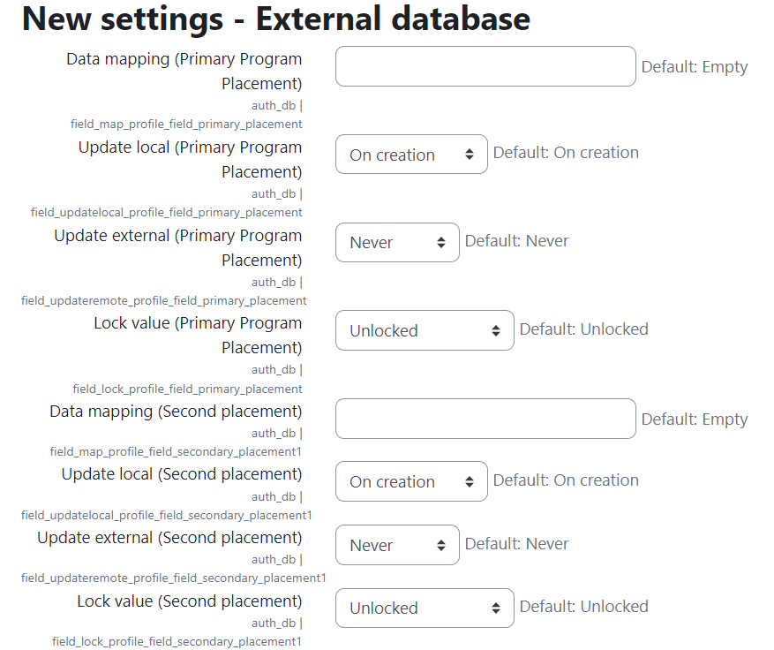Open Update external (Primary Program Placement) dropdown
774x650 pixels.
(397, 242)
